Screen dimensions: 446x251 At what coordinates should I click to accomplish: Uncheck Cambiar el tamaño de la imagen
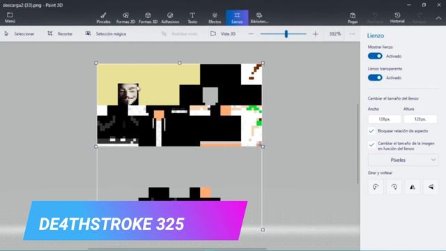[371, 144]
